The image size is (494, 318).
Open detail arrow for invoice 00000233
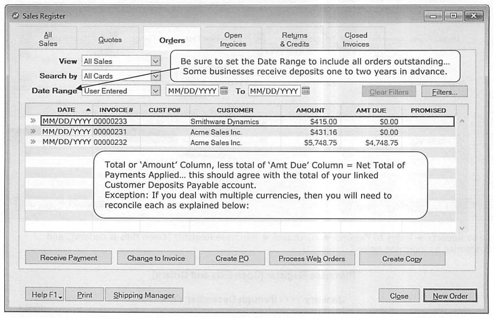coord(33,121)
